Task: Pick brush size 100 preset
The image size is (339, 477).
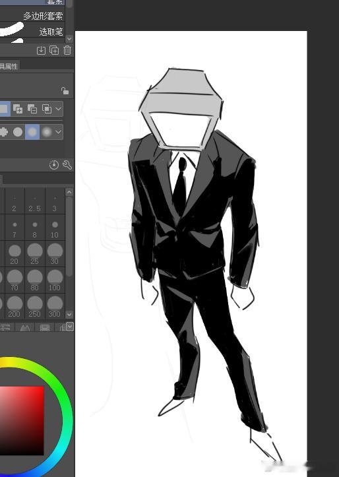Action: pyautogui.click(x=55, y=280)
